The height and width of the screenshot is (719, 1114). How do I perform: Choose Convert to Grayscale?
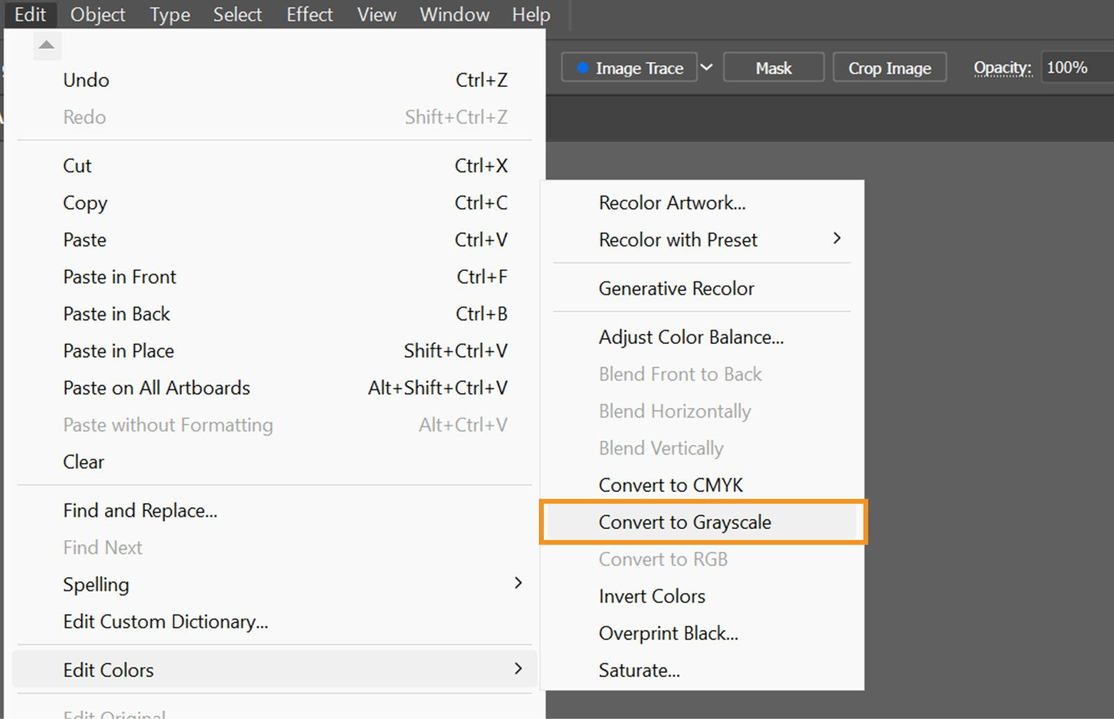point(685,522)
